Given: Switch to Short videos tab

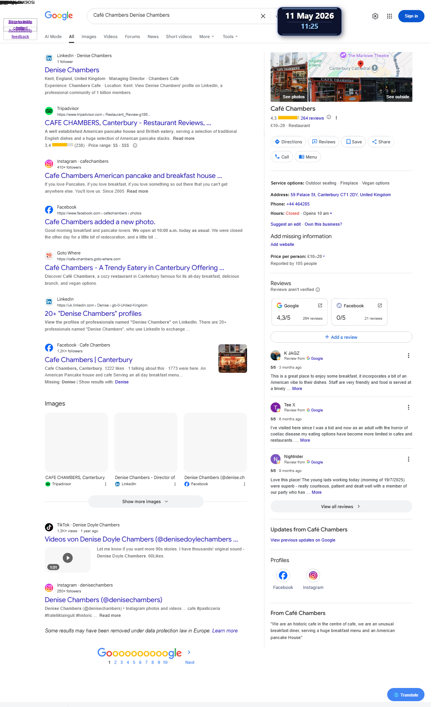Looking at the screenshot, I should click(179, 37).
